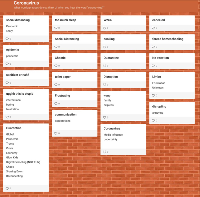Like the standalone 'Quarantine' post in third column

[105, 66]
